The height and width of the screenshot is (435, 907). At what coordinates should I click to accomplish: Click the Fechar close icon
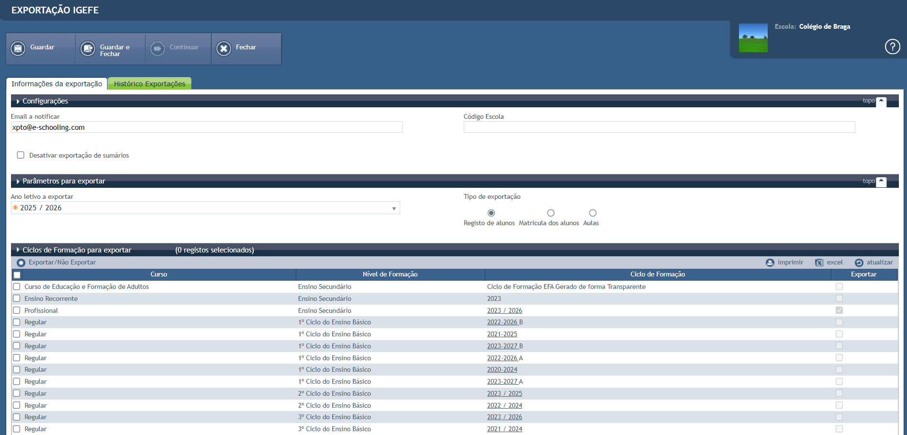pyautogui.click(x=224, y=48)
